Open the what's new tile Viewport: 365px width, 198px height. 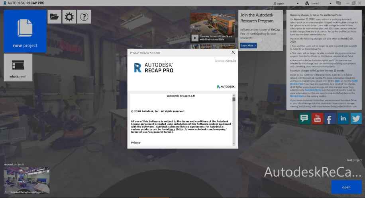click(x=18, y=67)
